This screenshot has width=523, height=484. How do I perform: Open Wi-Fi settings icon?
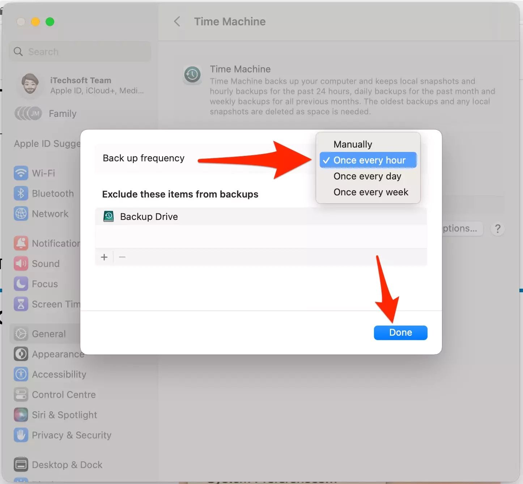click(21, 173)
